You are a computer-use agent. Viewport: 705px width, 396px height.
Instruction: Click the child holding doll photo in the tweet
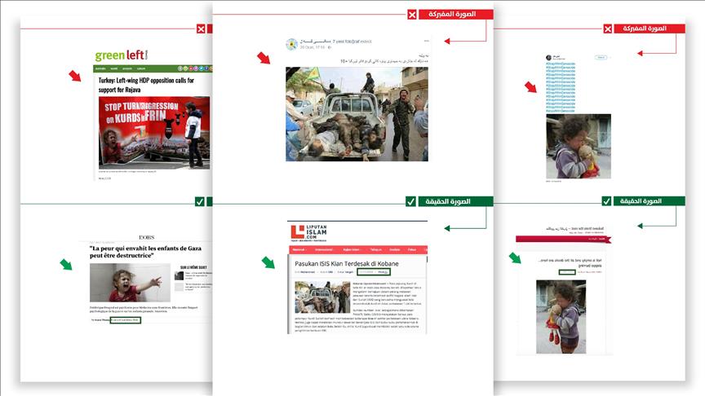(578, 146)
